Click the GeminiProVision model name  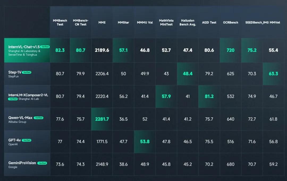(22, 163)
